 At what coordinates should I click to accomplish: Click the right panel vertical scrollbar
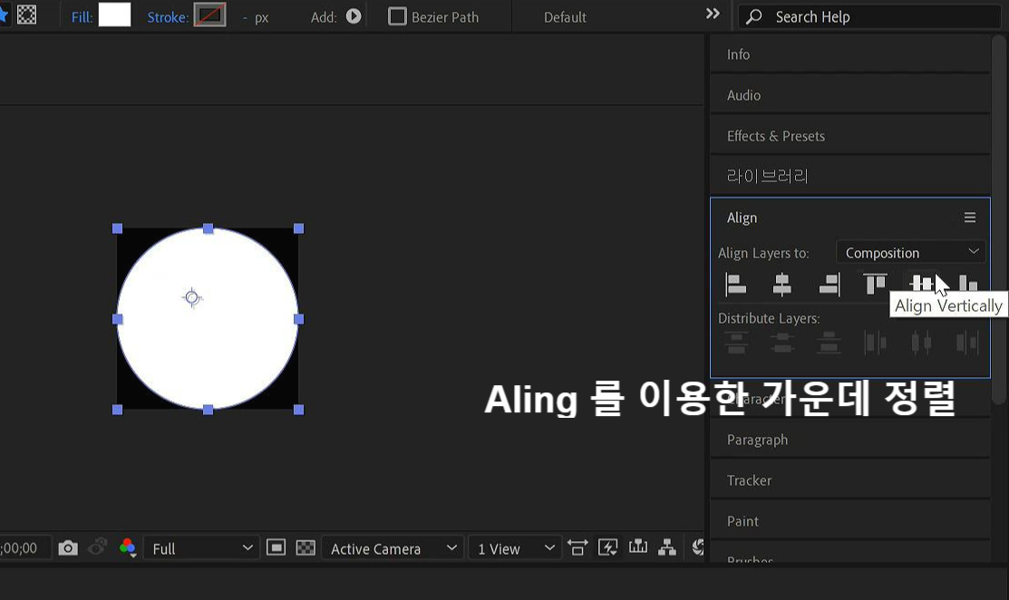pos(999,218)
